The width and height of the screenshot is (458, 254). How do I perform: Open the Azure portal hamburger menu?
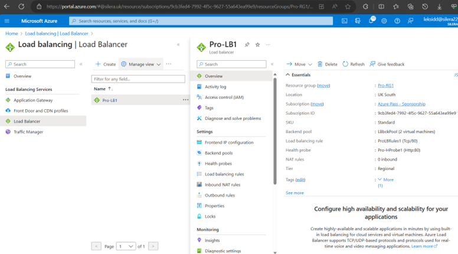coord(7,21)
